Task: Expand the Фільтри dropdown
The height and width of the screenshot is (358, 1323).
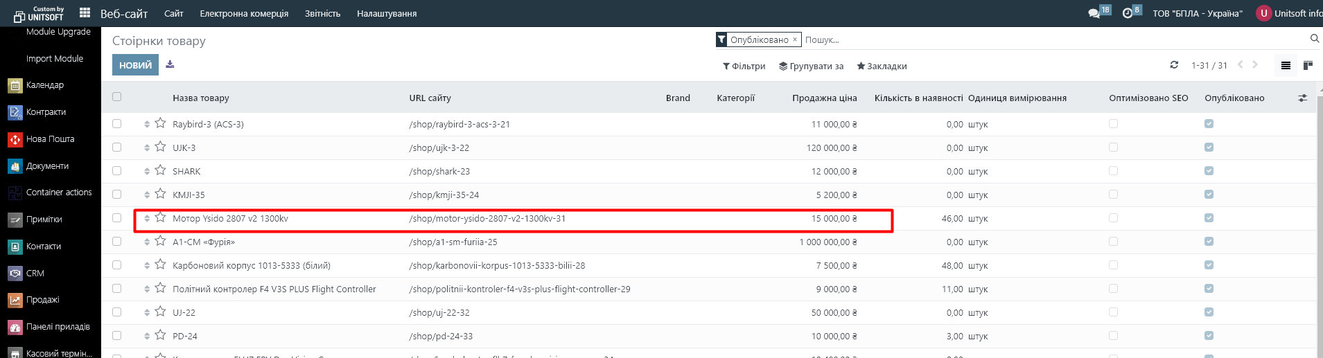Action: click(744, 66)
